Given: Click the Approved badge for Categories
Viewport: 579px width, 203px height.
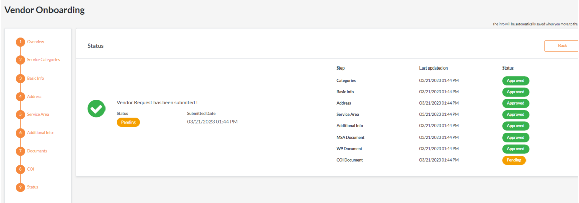Looking at the screenshot, I should click(515, 80).
